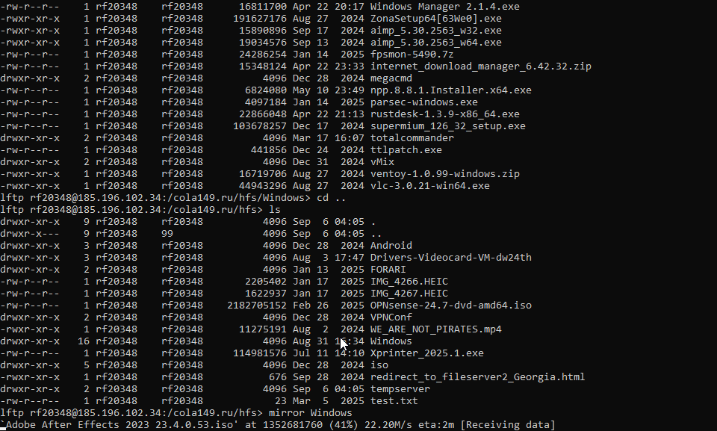Click the "mirror Windows" command text
The width and height of the screenshot is (717, 431).
point(310,413)
